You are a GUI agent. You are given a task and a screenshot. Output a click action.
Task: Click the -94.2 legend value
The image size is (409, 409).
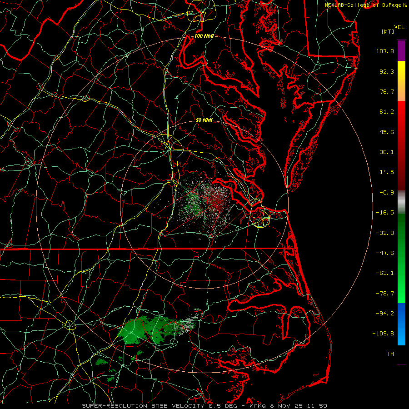[385, 314]
